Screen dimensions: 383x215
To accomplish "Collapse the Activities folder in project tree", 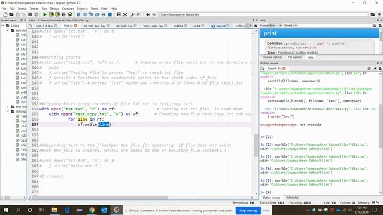I will click(8, 30).
